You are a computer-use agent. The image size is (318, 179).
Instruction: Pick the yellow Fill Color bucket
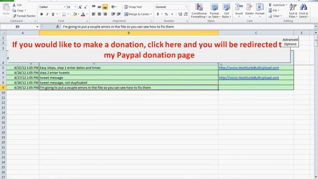[75, 14]
